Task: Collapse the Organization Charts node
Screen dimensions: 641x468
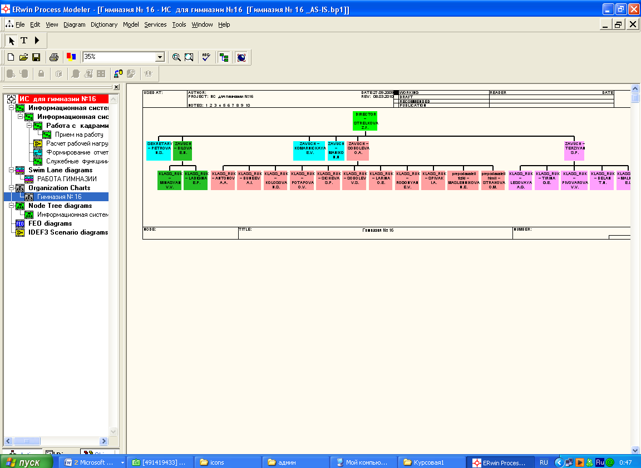Action: [x=12, y=188]
